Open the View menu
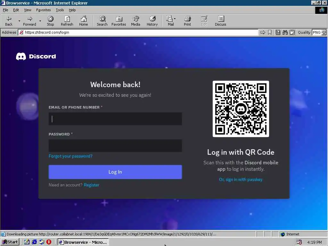 click(x=28, y=10)
